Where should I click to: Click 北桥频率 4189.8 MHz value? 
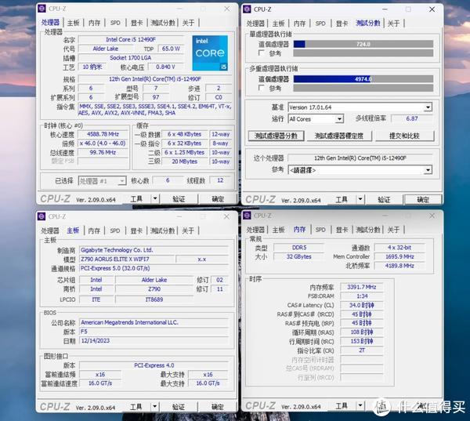399,266
